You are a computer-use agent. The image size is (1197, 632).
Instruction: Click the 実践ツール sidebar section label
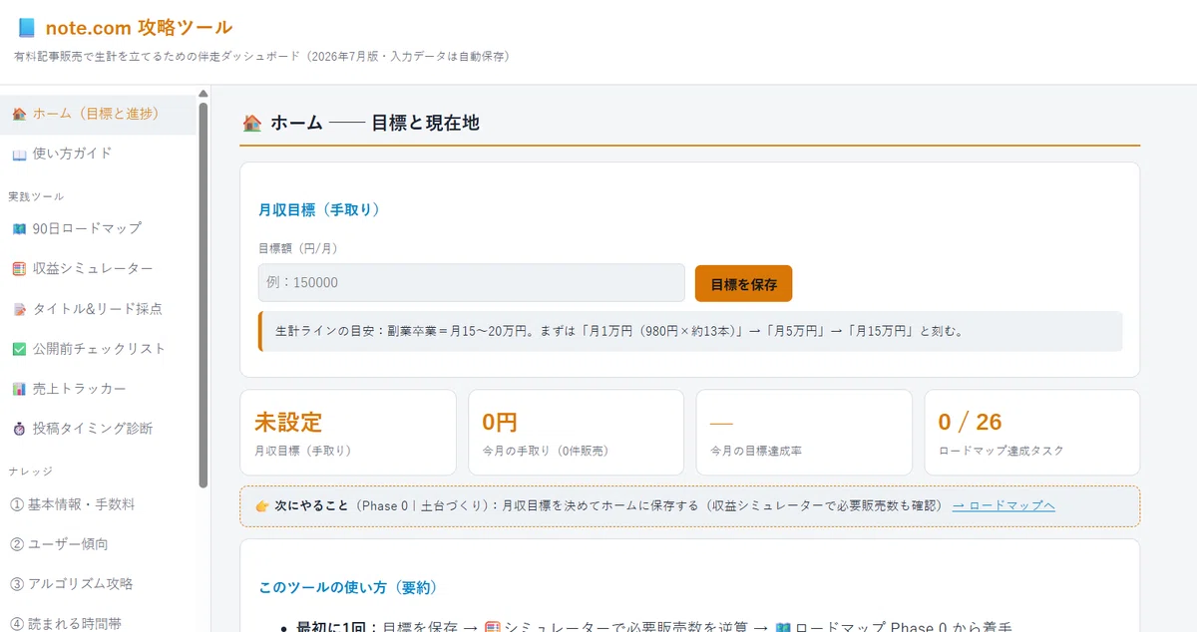(x=36, y=196)
